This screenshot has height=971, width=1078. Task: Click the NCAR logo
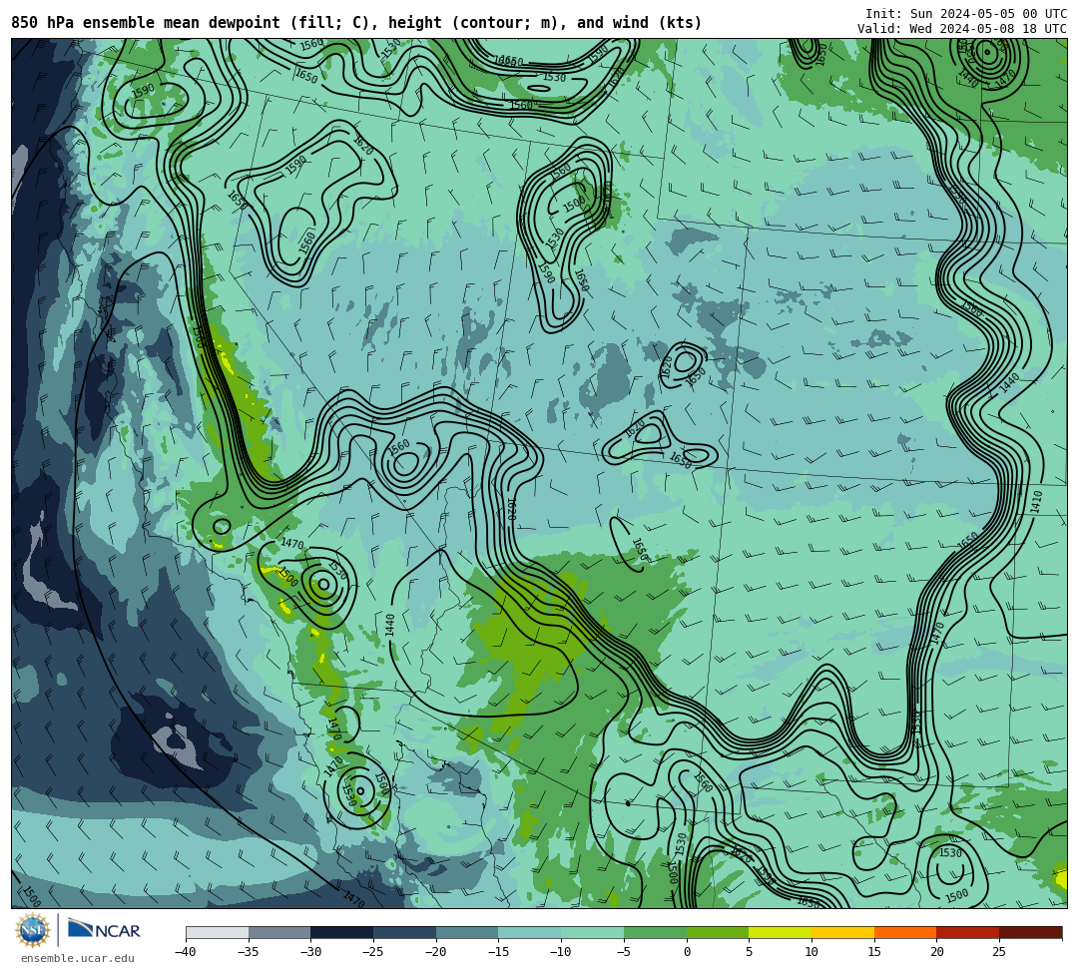click(x=104, y=930)
